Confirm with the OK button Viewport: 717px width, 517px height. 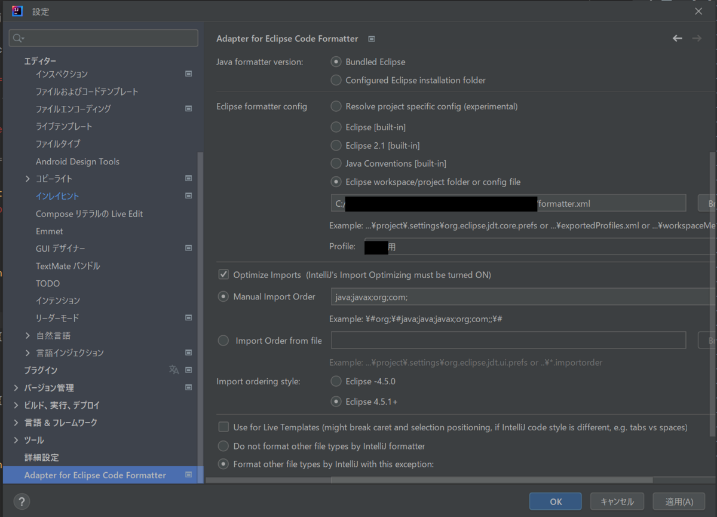tap(556, 501)
